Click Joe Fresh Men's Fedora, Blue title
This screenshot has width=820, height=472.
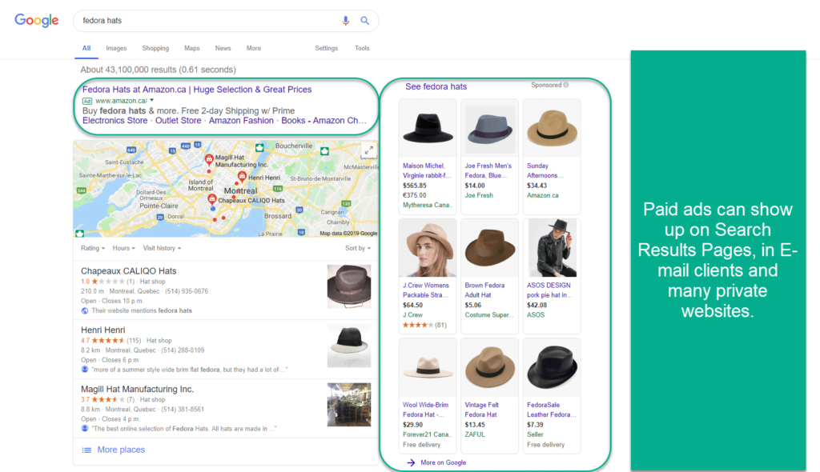(x=488, y=170)
